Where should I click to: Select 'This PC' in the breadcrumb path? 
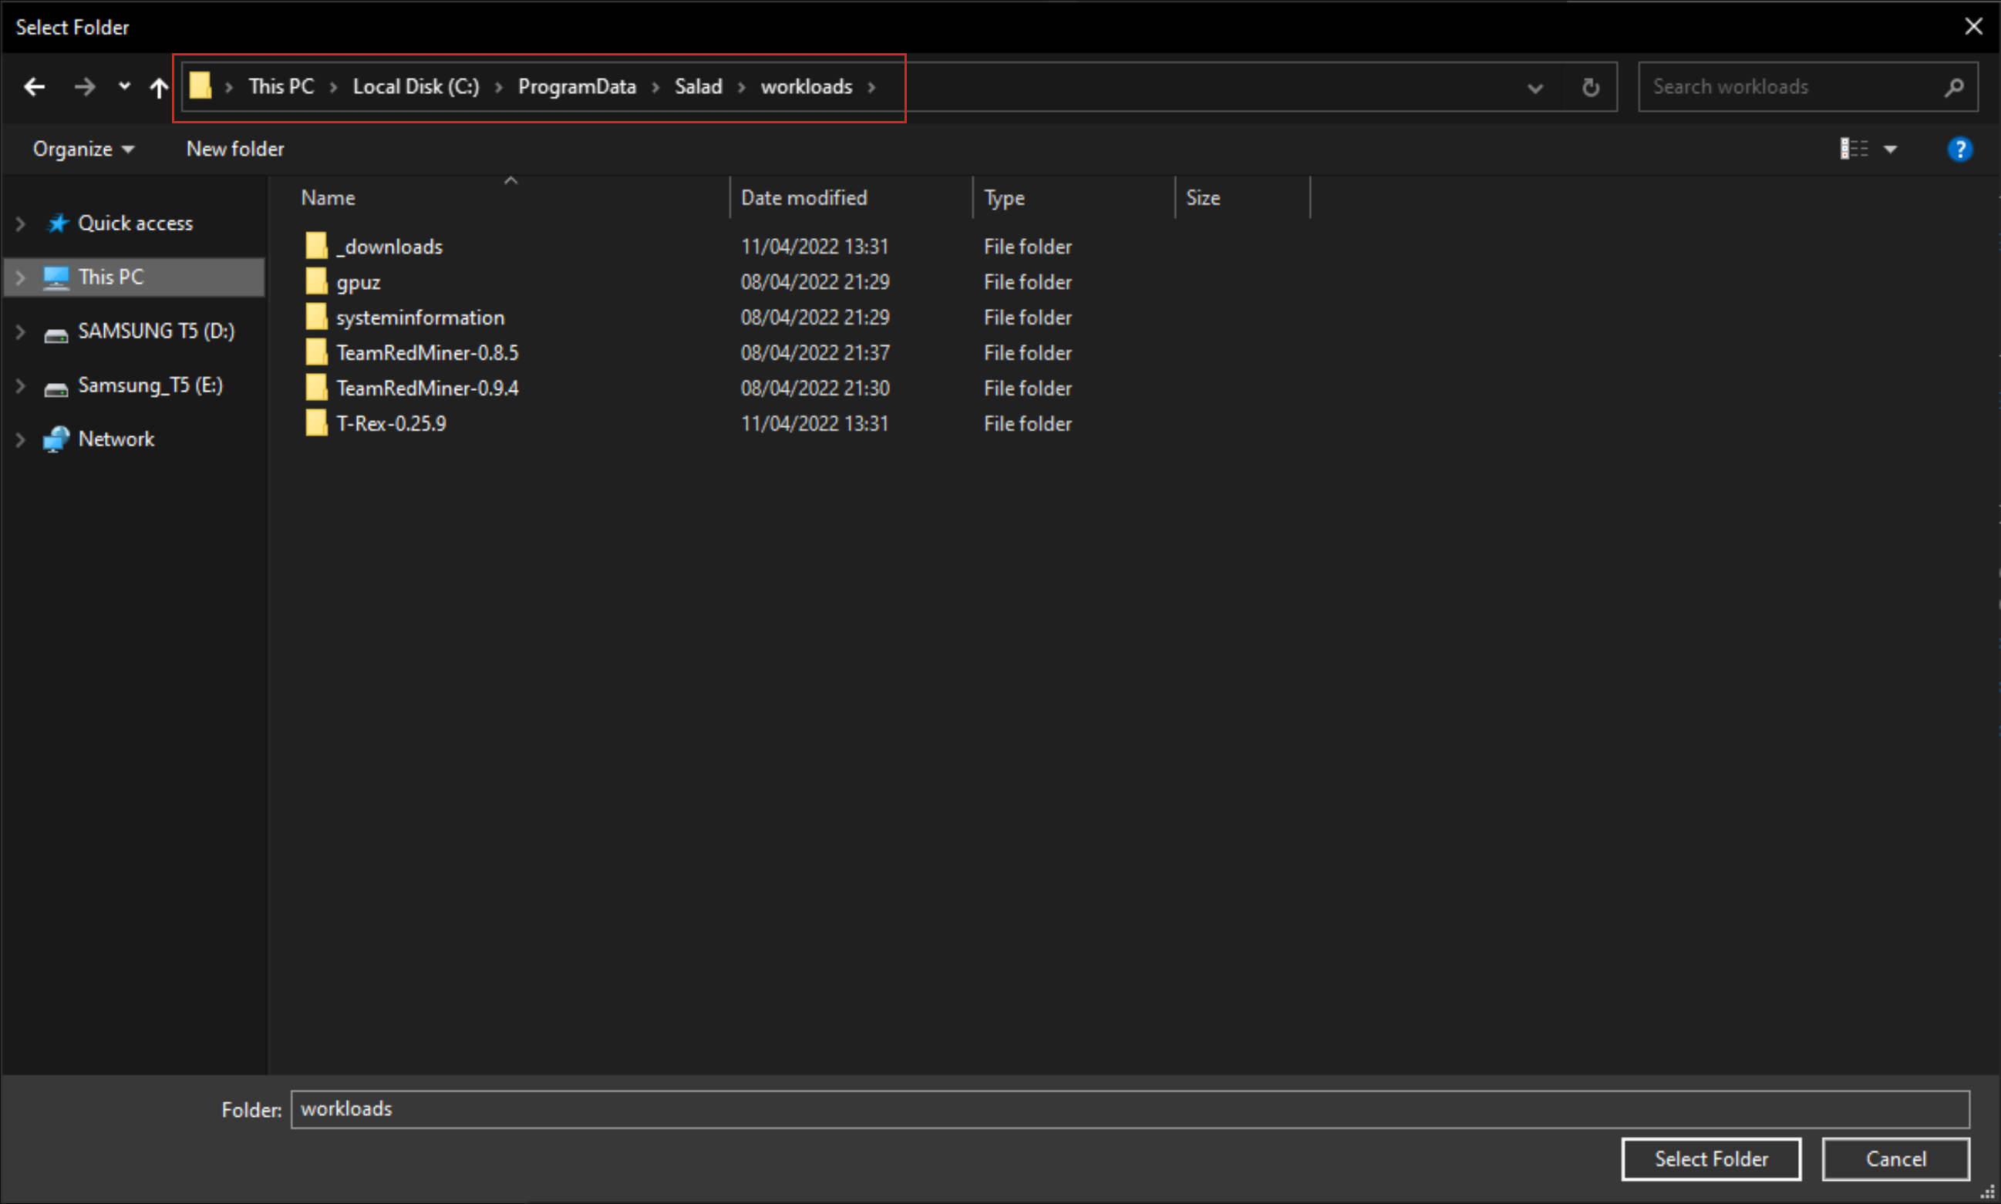[281, 86]
